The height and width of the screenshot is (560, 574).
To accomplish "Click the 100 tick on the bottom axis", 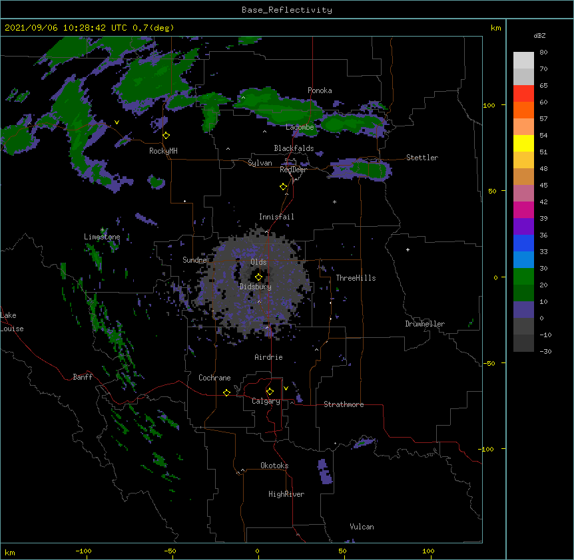I will pyautogui.click(x=428, y=551).
